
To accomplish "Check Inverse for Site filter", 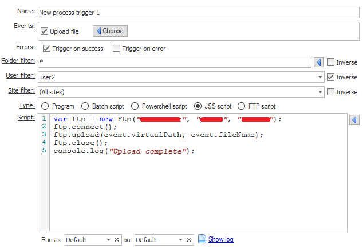I will point(330,92).
